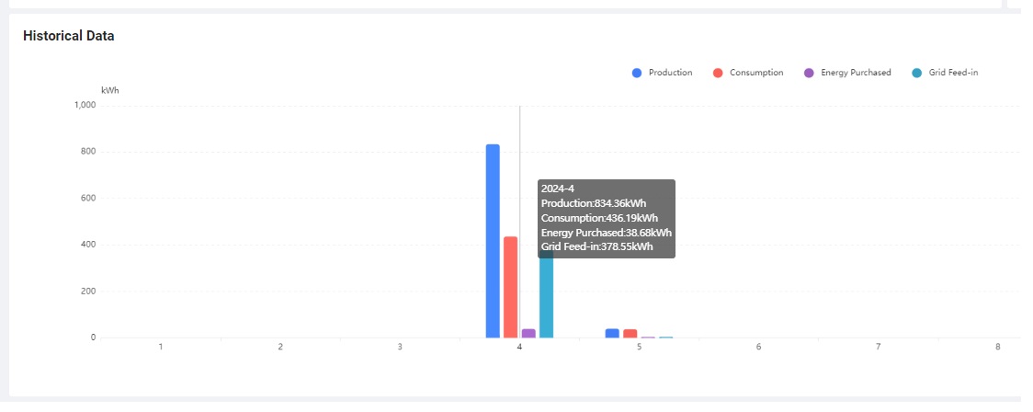Select the red Consumption bar for month 4
Viewport: 1033px width, 412px height.
(x=511, y=287)
